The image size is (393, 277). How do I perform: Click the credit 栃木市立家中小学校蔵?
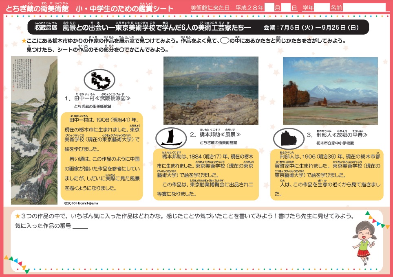point(335,143)
